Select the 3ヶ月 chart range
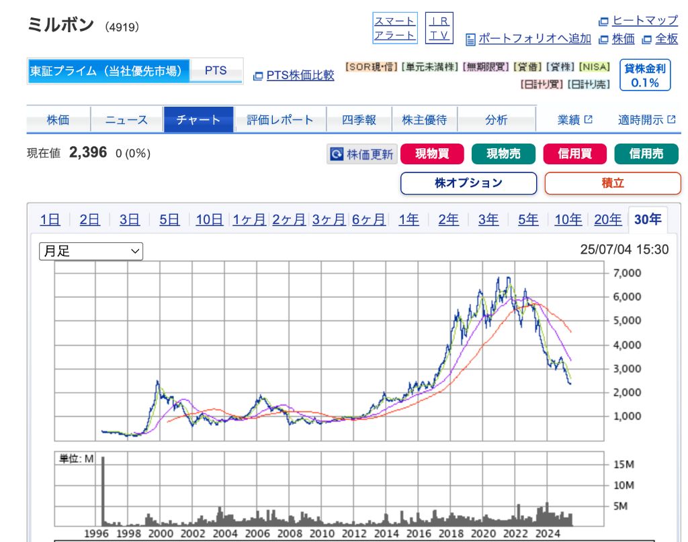Viewport: 688px width, 542px height. [x=329, y=219]
